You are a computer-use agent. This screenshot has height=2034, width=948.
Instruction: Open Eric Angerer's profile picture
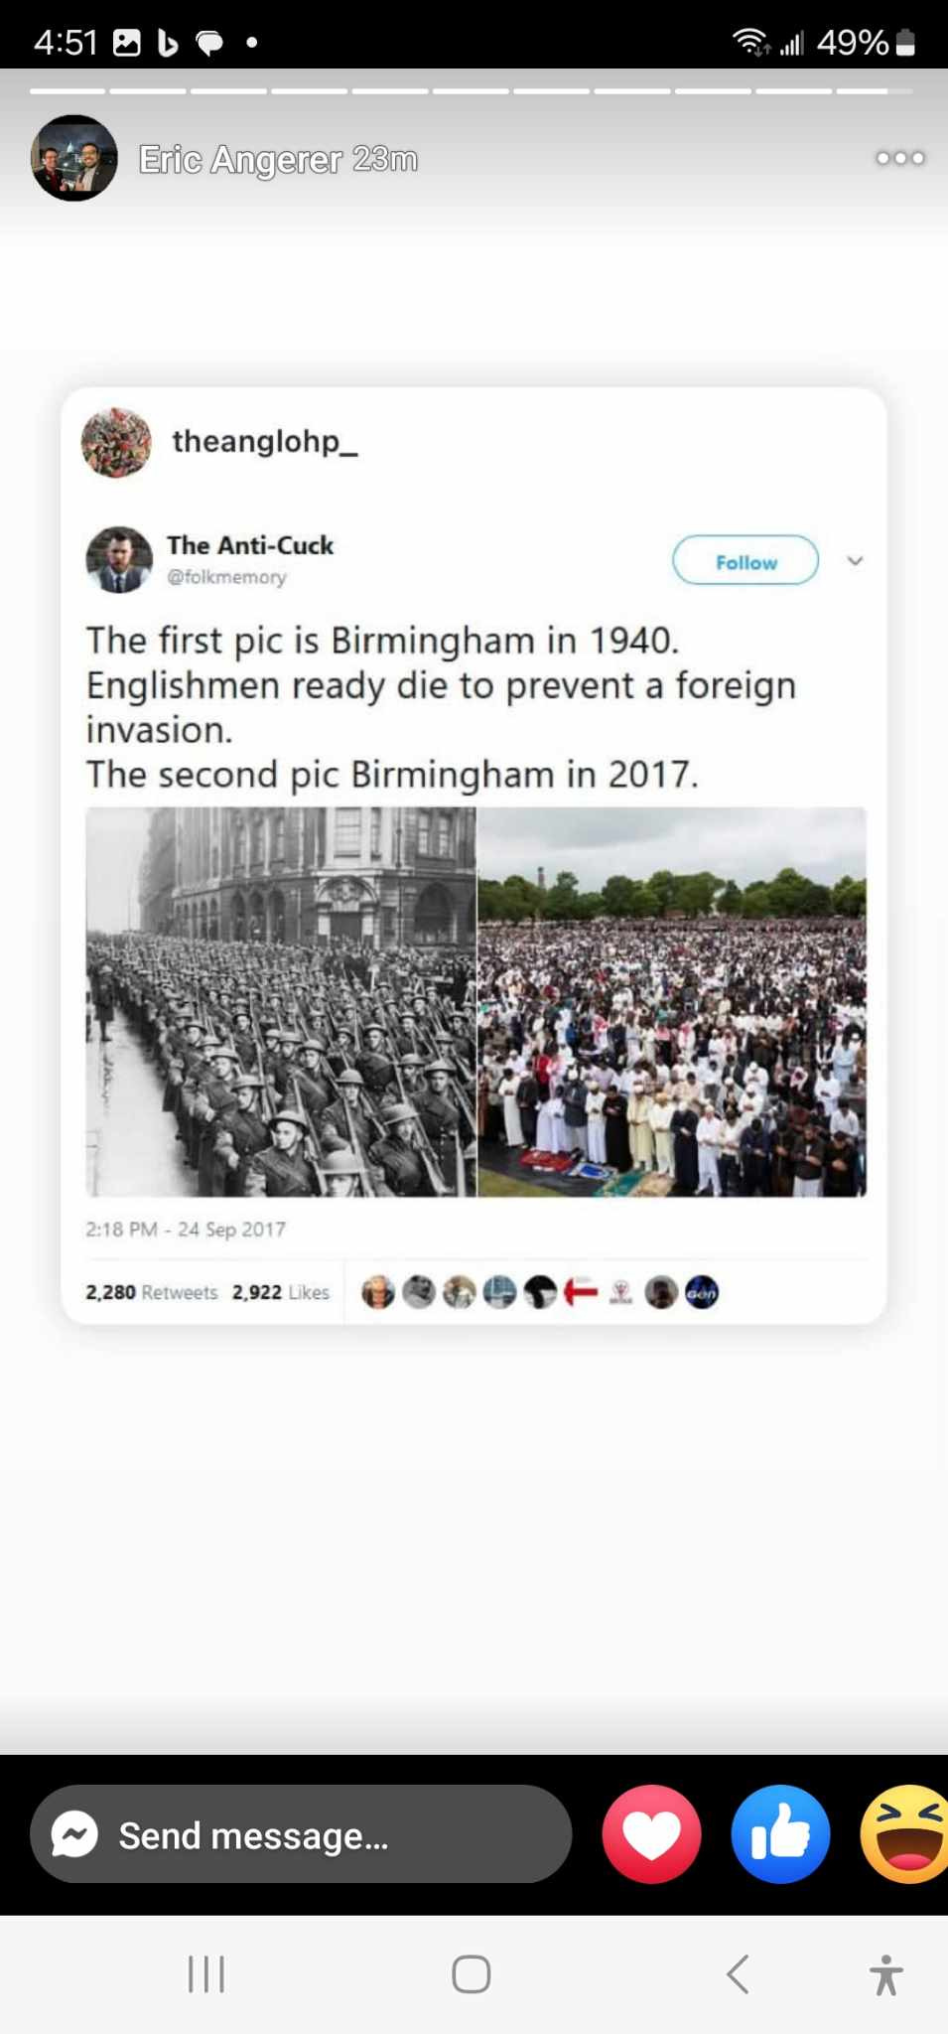[74, 158]
